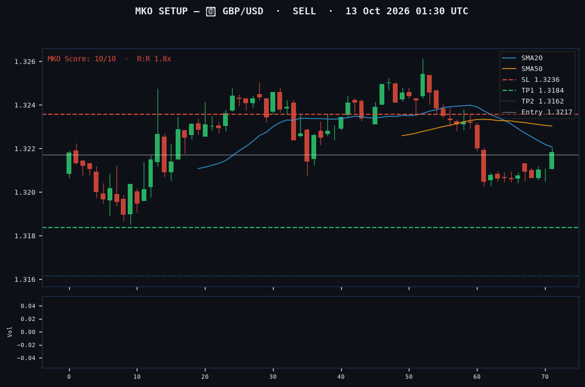Click the 1.320 price axis label

coord(25,192)
